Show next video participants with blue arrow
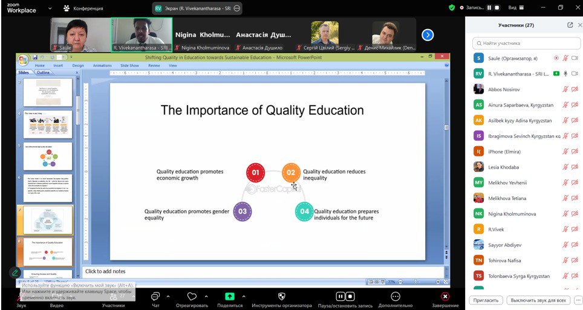 click(428, 35)
